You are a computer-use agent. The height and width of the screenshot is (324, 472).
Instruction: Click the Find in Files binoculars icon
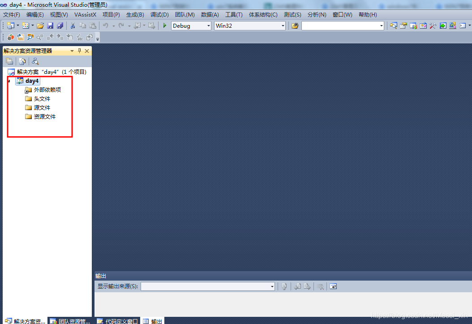[295, 26]
